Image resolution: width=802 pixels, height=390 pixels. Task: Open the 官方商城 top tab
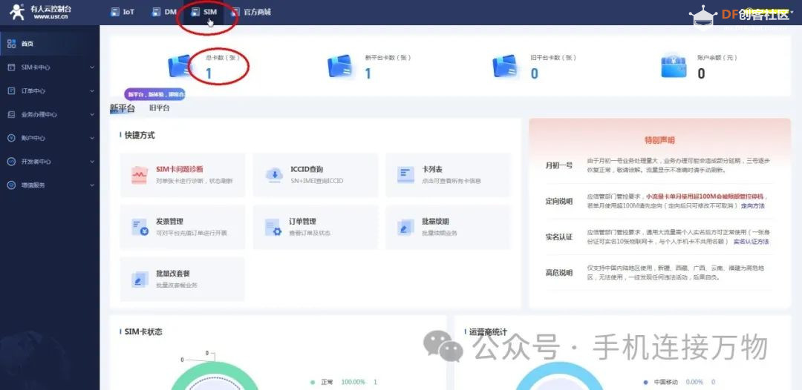[x=251, y=12]
